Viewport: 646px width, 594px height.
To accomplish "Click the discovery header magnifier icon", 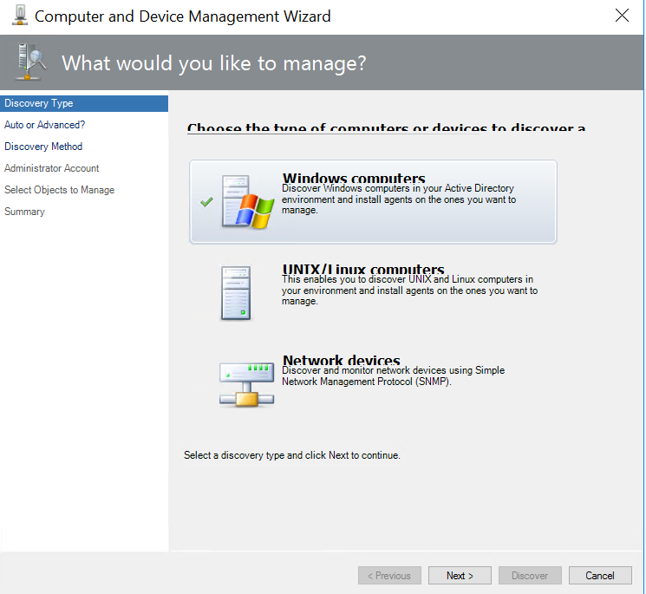I will click(30, 62).
